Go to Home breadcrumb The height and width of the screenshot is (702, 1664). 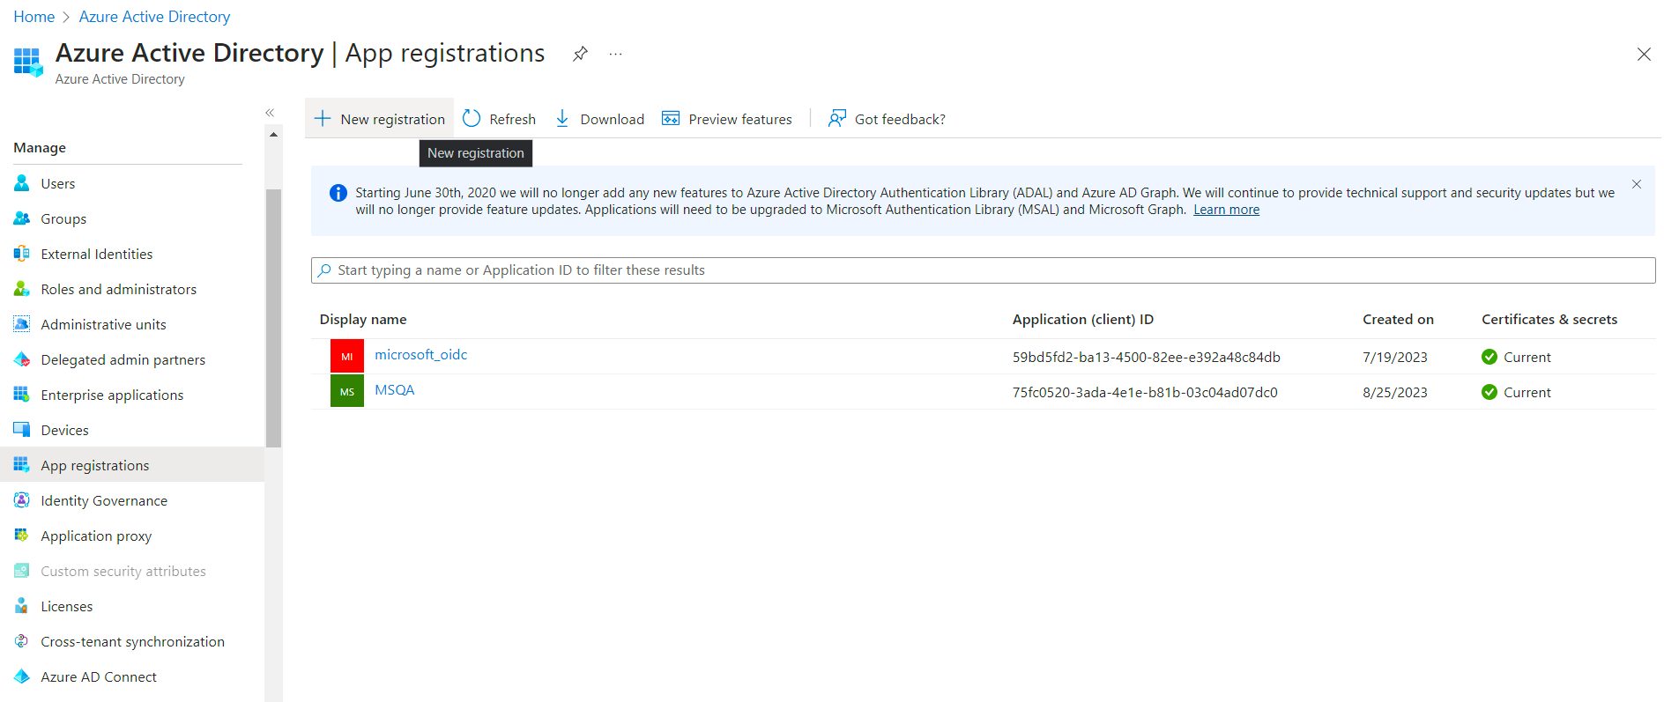coord(33,17)
